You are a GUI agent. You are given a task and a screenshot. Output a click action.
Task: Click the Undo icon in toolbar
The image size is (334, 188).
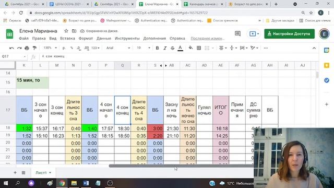(x=11, y=48)
